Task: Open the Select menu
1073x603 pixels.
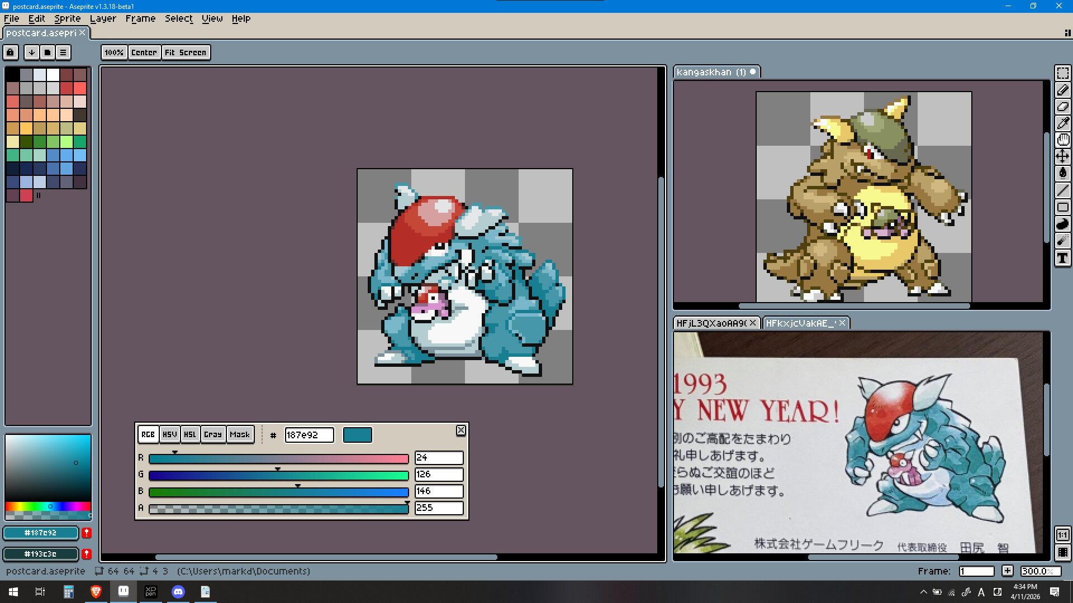Action: coord(179,18)
